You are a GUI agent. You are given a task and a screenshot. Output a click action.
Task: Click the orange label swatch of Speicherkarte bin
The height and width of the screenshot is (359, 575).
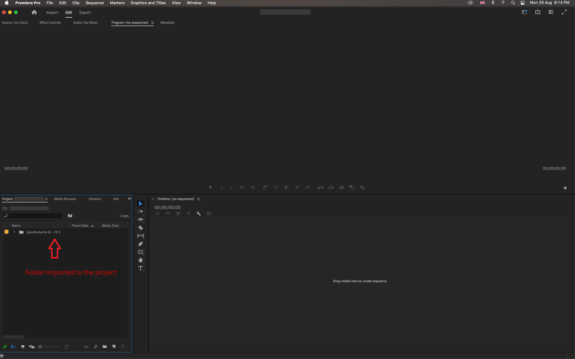click(x=6, y=232)
